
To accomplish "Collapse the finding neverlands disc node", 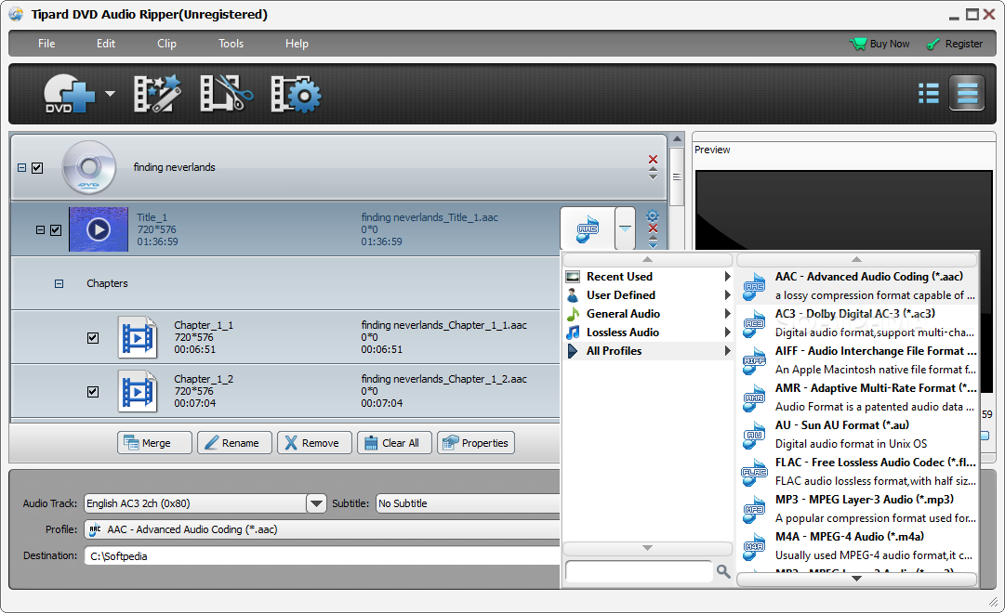I will coord(21,168).
